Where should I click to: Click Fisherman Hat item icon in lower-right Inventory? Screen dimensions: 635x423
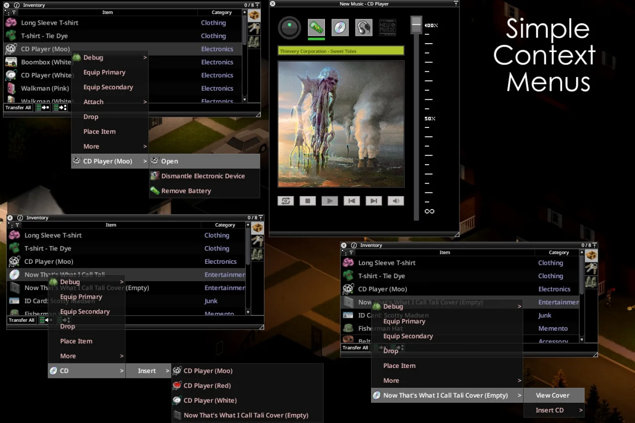tap(348, 328)
